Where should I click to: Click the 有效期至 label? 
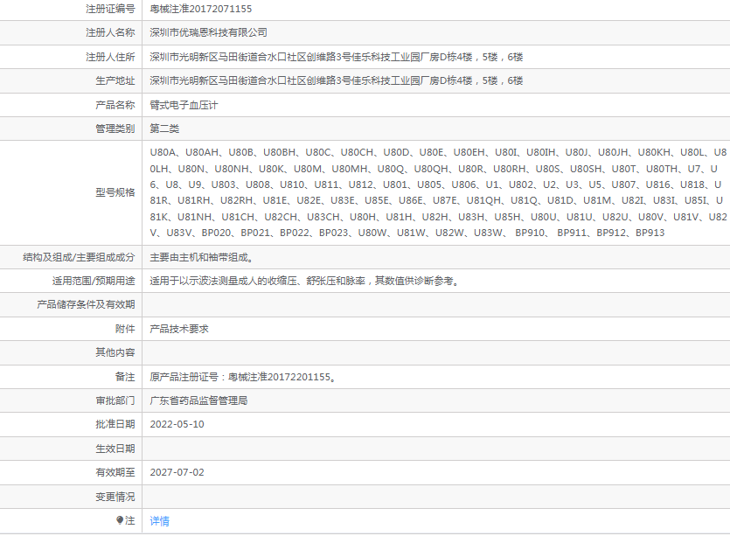tap(115, 472)
